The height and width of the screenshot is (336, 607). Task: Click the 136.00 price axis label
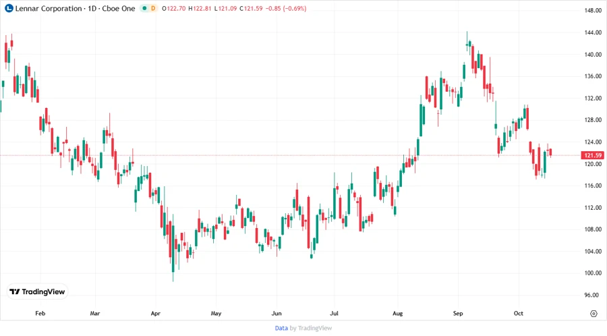point(593,76)
